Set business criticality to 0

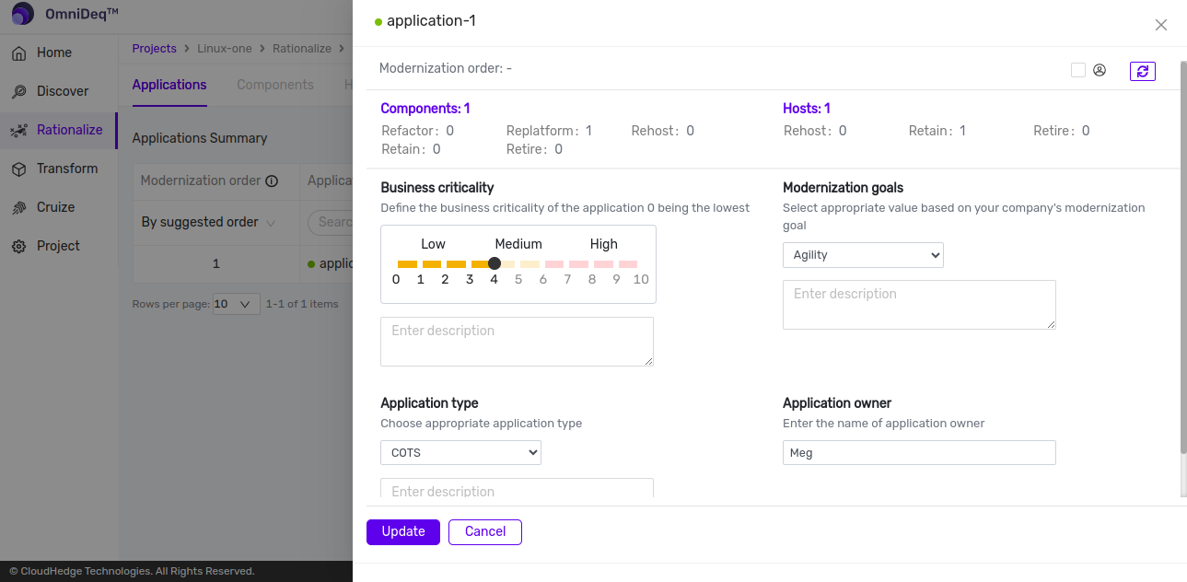(396, 279)
